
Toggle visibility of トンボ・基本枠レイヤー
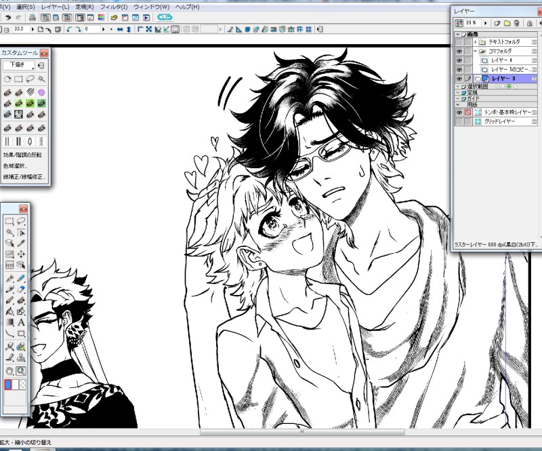pyautogui.click(x=459, y=113)
